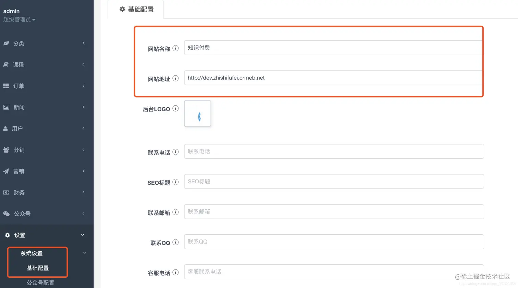This screenshot has width=518, height=288.
Task: Click the admin username
Action: pyautogui.click(x=11, y=11)
